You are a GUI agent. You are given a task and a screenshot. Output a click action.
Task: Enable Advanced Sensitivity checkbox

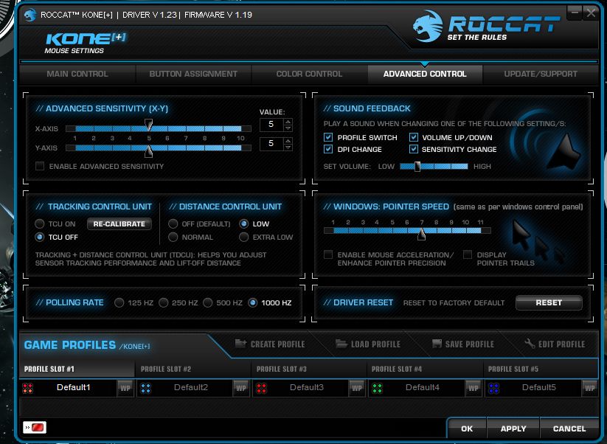click(40, 166)
